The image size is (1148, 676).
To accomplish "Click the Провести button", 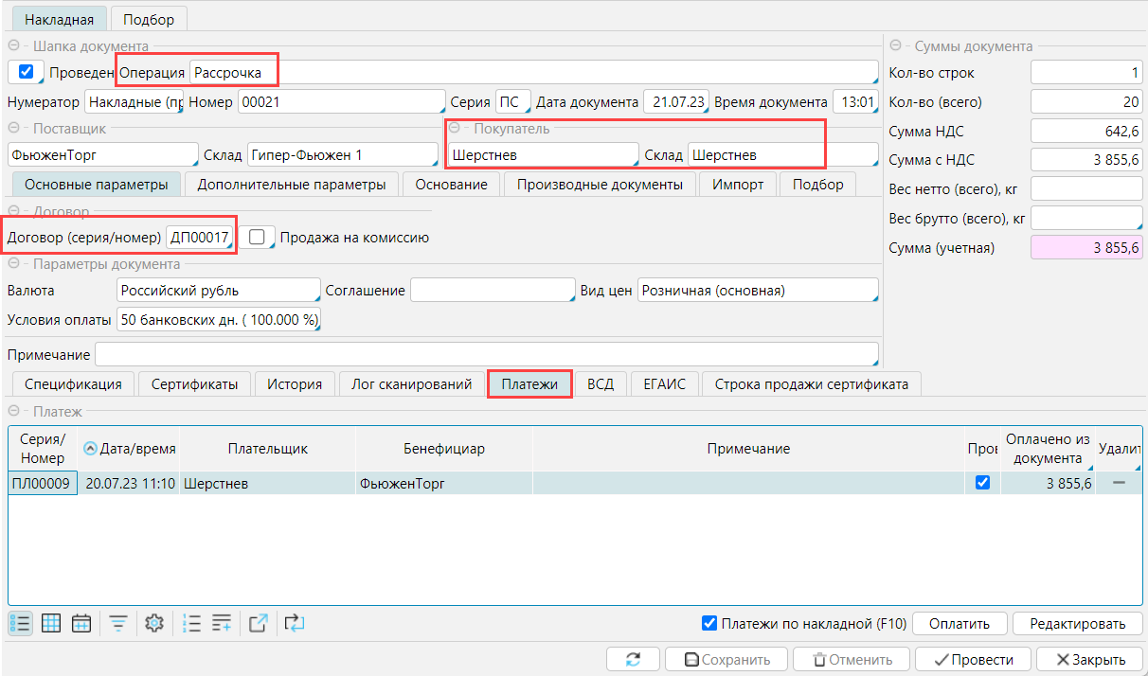I will tap(973, 659).
